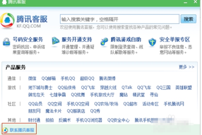The width and height of the screenshot is (202, 135).
Task: Open 联系腾讯客服 link
Action: tap(22, 130)
